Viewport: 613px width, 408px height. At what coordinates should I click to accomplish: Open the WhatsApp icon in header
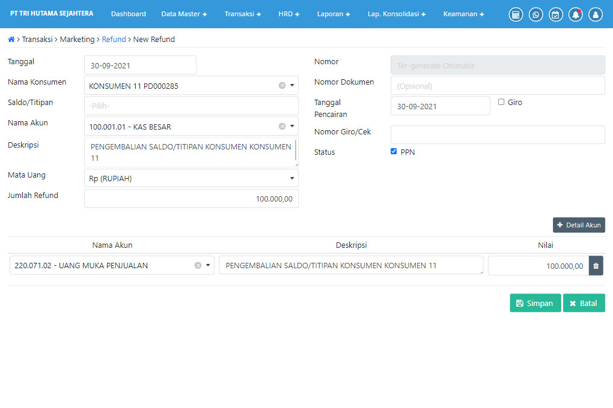pyautogui.click(x=535, y=14)
